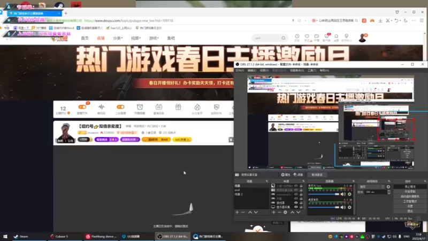Adjust the transition duration stepper arrows
The image size is (428, 241).
(x=389, y=192)
